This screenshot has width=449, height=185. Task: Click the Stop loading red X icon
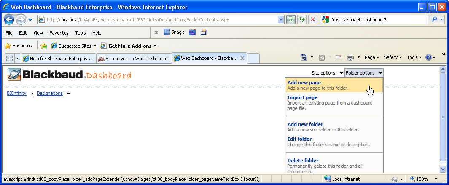(312, 20)
